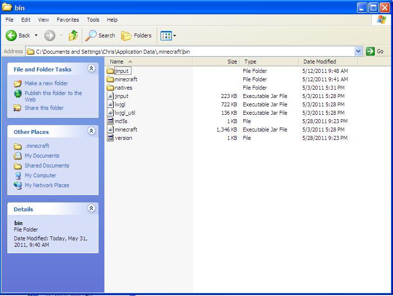This screenshot has width=393, height=296.
Task: Click Publish this folder to the Web
Action: point(53,96)
